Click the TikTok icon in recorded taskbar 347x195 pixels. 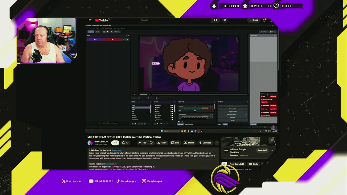click(x=202, y=131)
